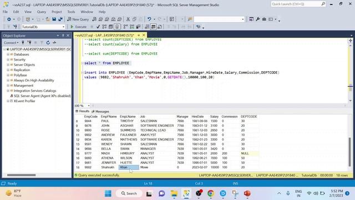Focus the Quick Launch search field
The height and width of the screenshot is (200, 355).
pos(298,4)
